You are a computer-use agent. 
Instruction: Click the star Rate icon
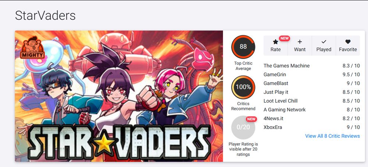[275, 42]
